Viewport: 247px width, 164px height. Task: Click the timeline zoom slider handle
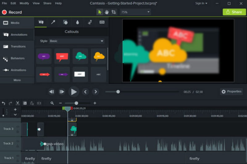coord(76,103)
